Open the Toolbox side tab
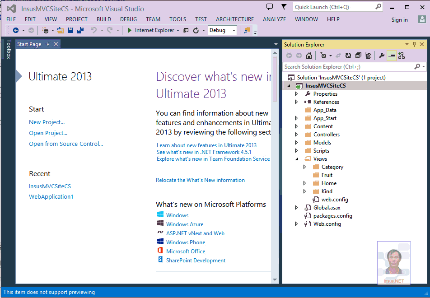The width and height of the screenshot is (430, 298). coord(9,49)
